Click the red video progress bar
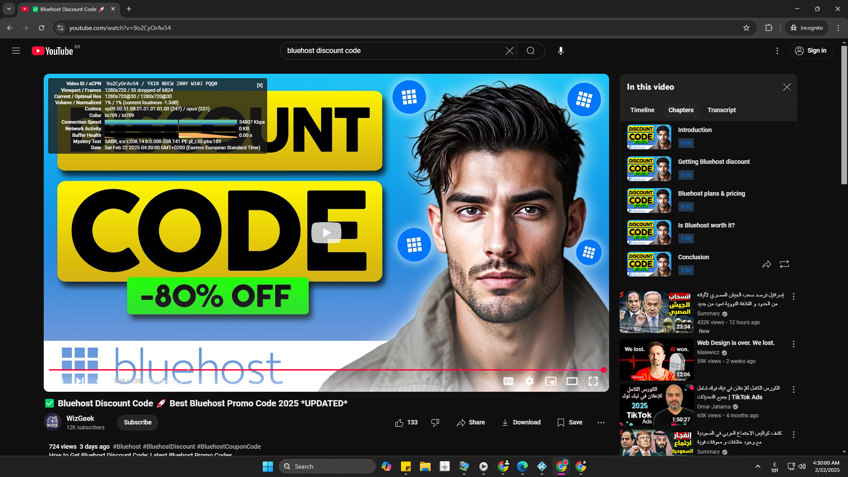 [309, 370]
